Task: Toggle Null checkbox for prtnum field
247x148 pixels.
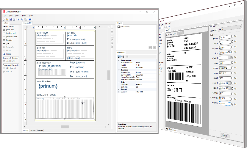Action: pos(232,73)
